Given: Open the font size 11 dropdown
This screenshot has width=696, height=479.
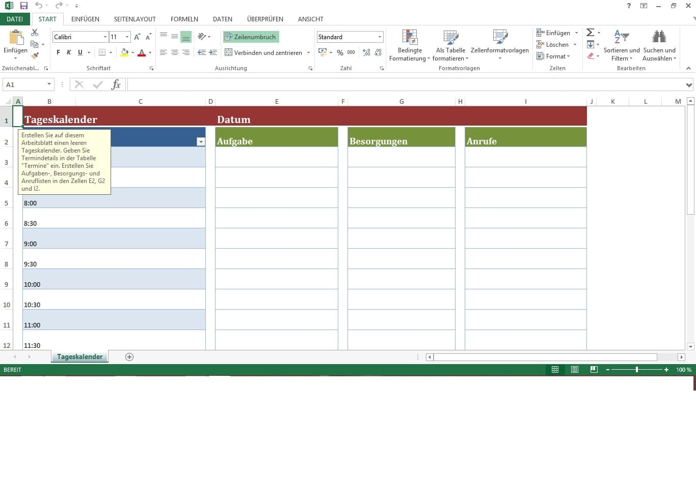Looking at the screenshot, I should pos(127,37).
